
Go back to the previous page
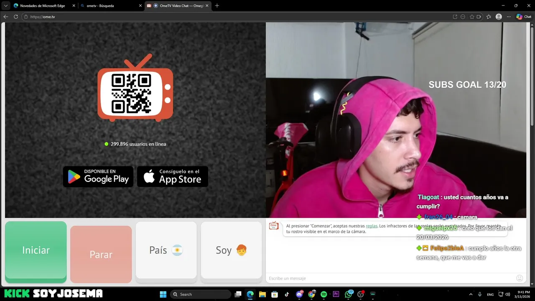pyautogui.click(x=6, y=17)
